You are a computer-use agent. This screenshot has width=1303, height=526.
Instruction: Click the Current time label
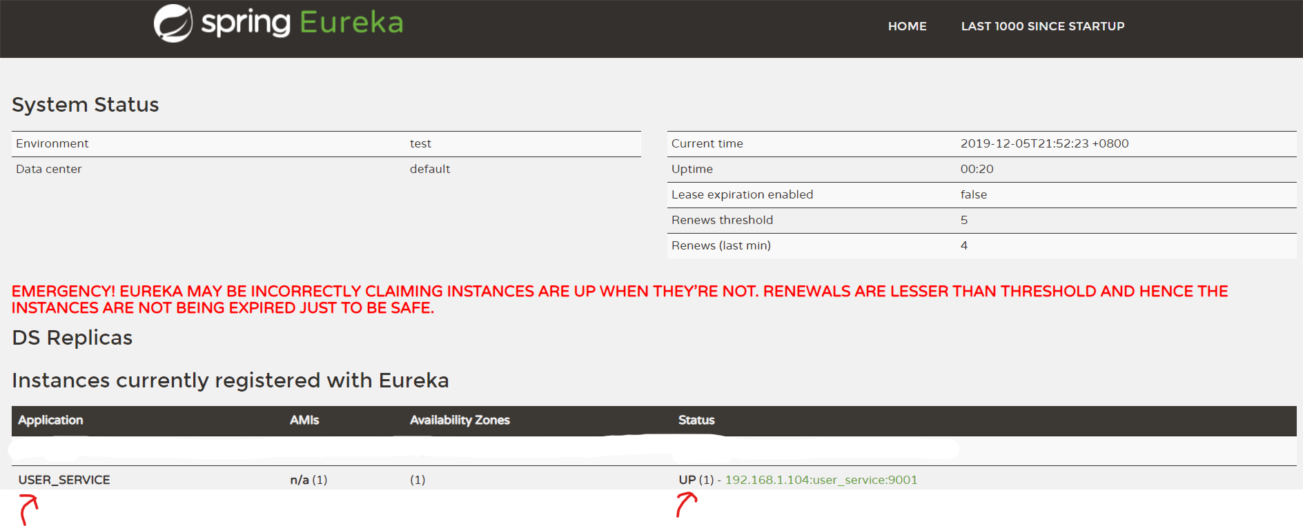pos(707,143)
